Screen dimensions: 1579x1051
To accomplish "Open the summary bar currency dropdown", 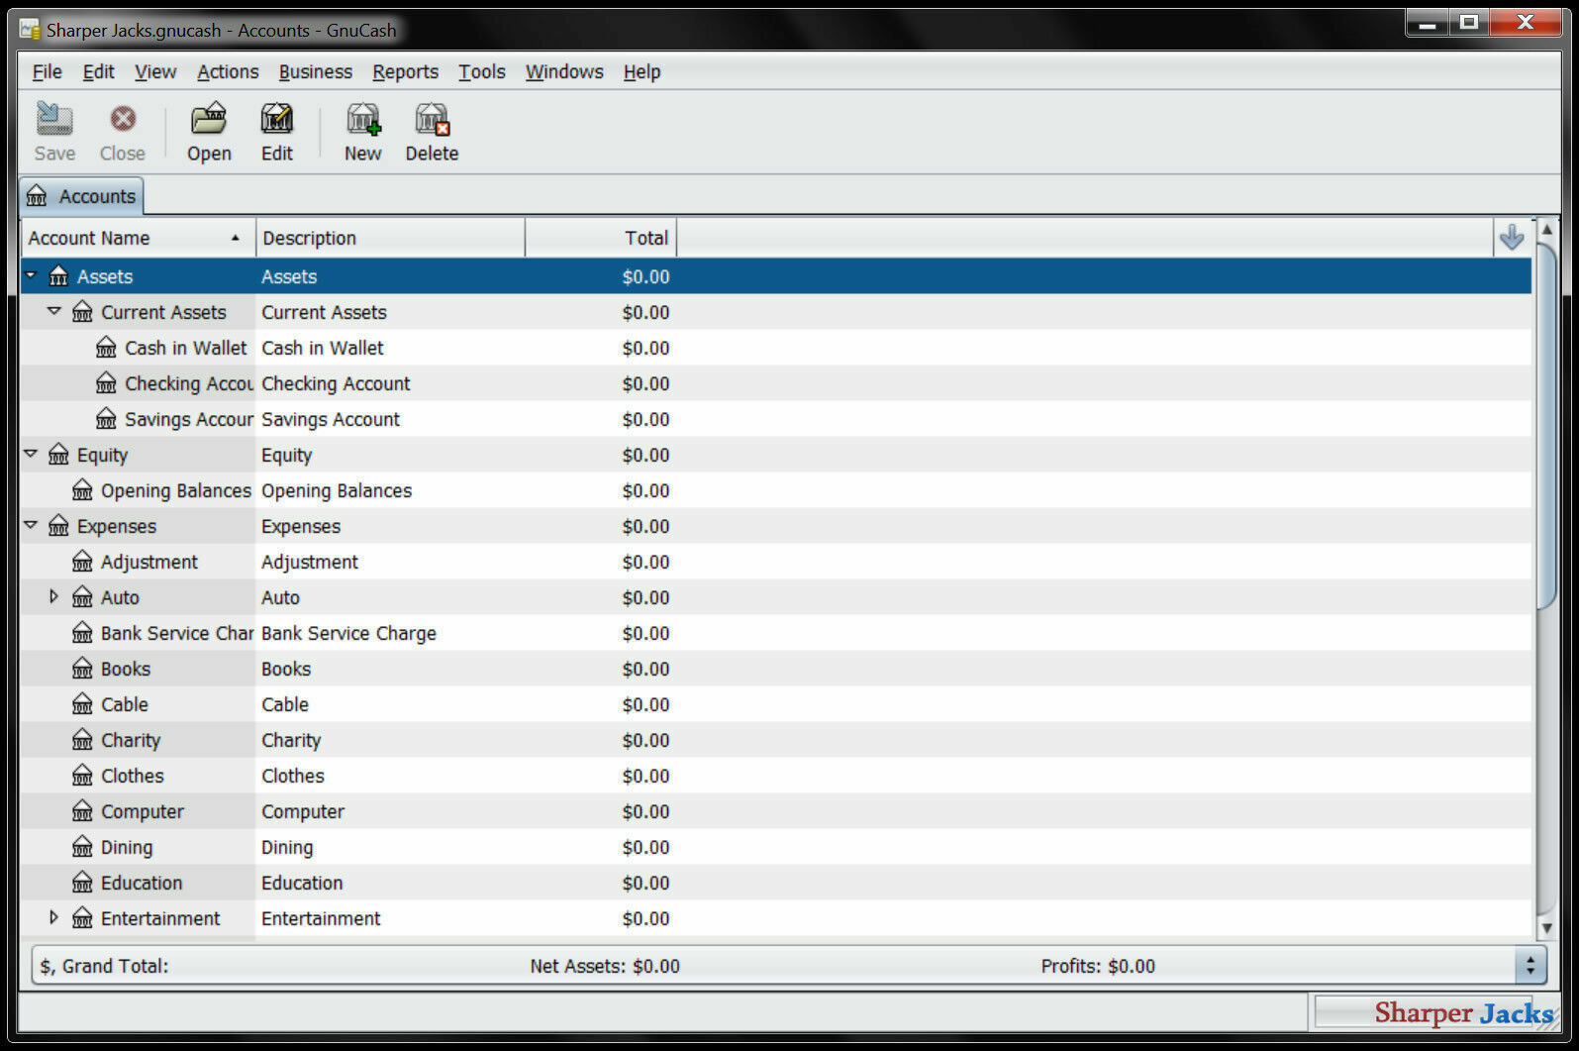I will (x=1530, y=966).
